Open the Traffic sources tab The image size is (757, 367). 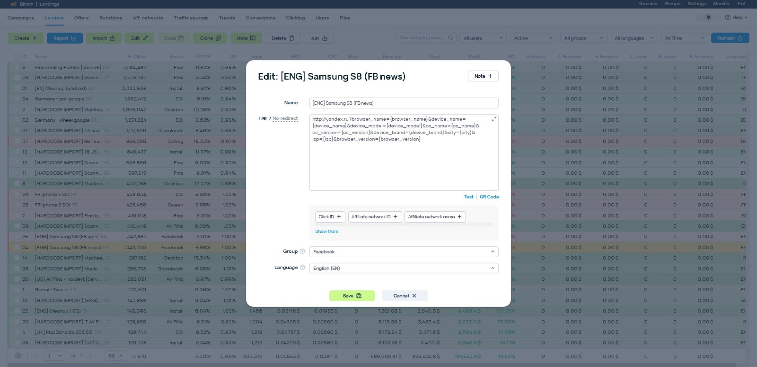coord(191,18)
